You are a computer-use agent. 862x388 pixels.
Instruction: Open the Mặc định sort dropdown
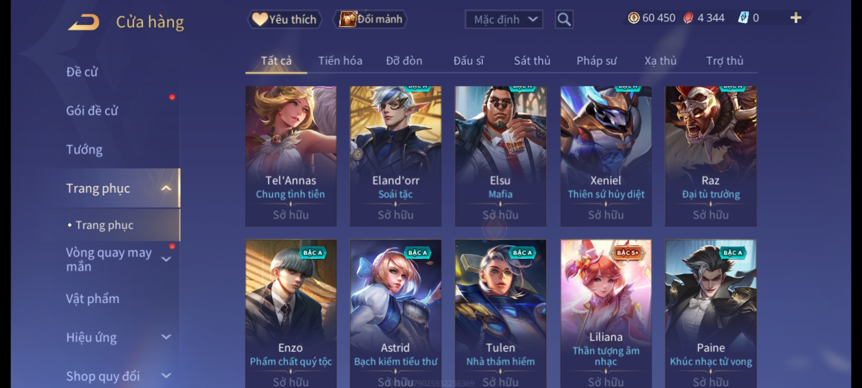(504, 19)
